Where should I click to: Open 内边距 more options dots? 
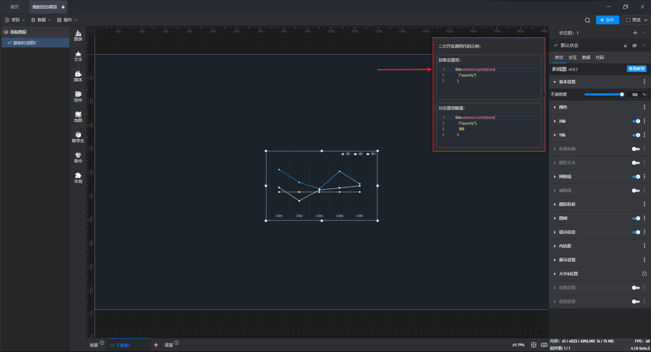point(645,246)
